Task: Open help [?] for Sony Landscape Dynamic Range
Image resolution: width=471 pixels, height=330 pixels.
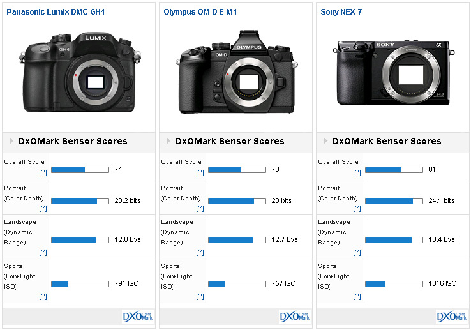Action: coord(357,253)
